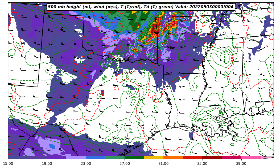
Task: Select the dark maroon colorbar segment beginning at 35.00
Action: [212, 157]
